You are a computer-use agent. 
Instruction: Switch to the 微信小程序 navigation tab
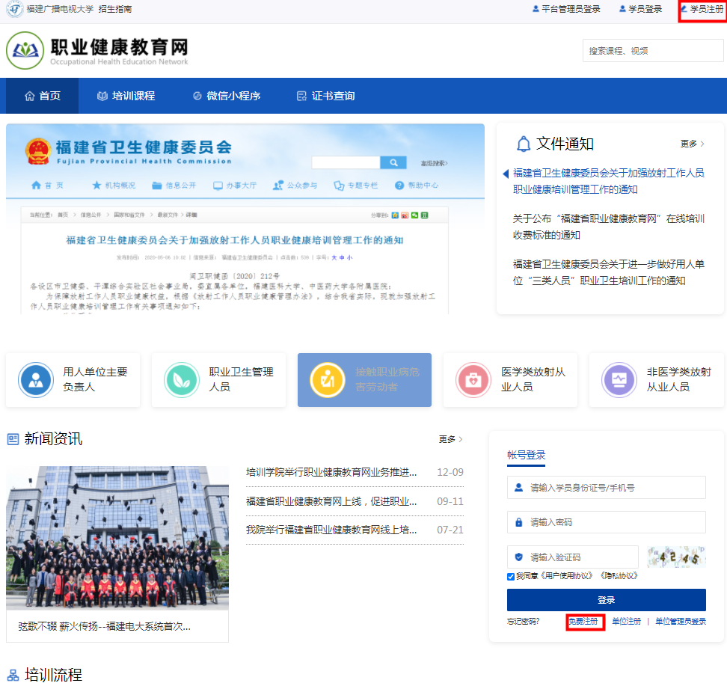[226, 96]
